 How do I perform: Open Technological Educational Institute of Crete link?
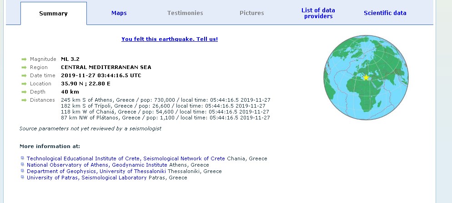[84, 158]
